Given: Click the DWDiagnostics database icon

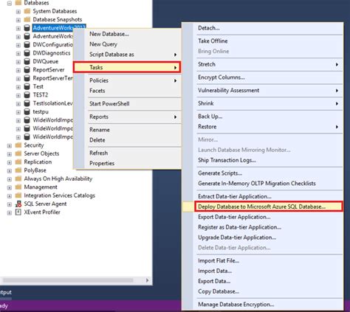Looking at the screenshot, I should click(x=27, y=53).
